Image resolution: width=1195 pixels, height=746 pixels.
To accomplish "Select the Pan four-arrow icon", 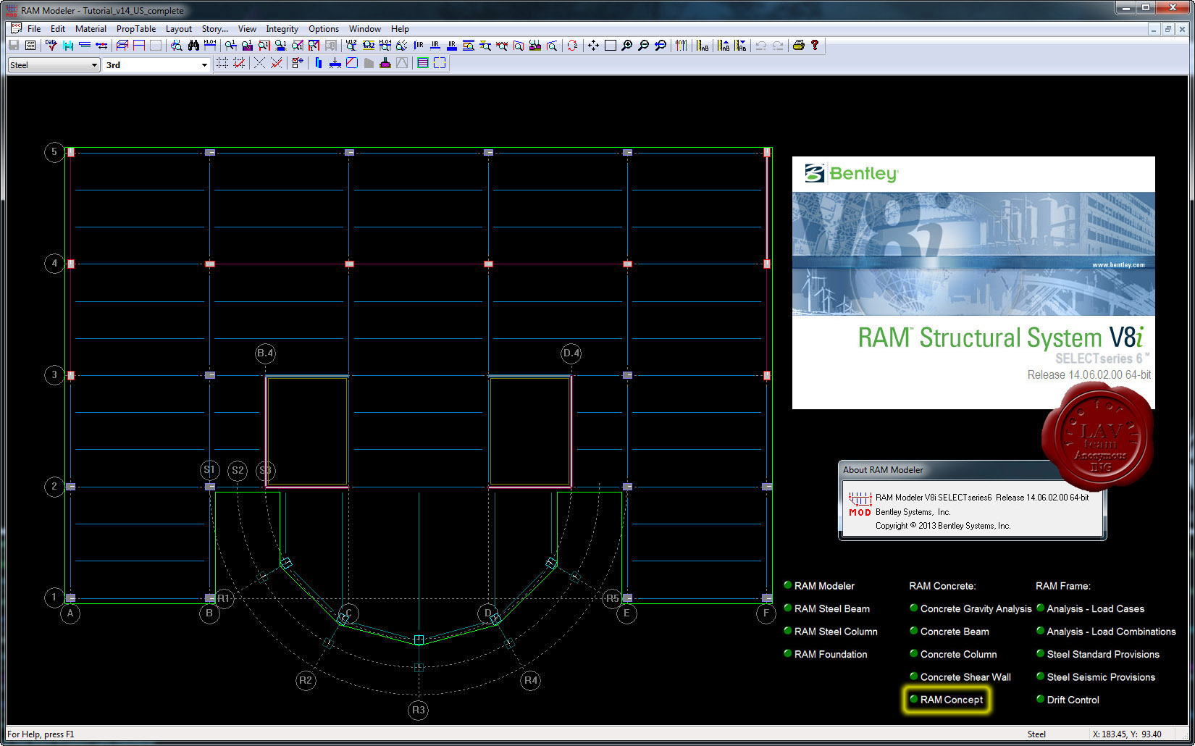I will point(593,45).
